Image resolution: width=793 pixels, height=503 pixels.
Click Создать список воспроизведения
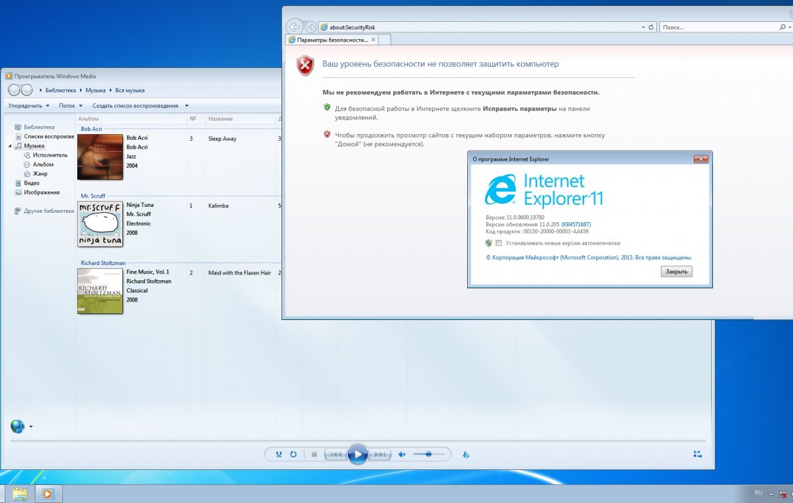(135, 106)
